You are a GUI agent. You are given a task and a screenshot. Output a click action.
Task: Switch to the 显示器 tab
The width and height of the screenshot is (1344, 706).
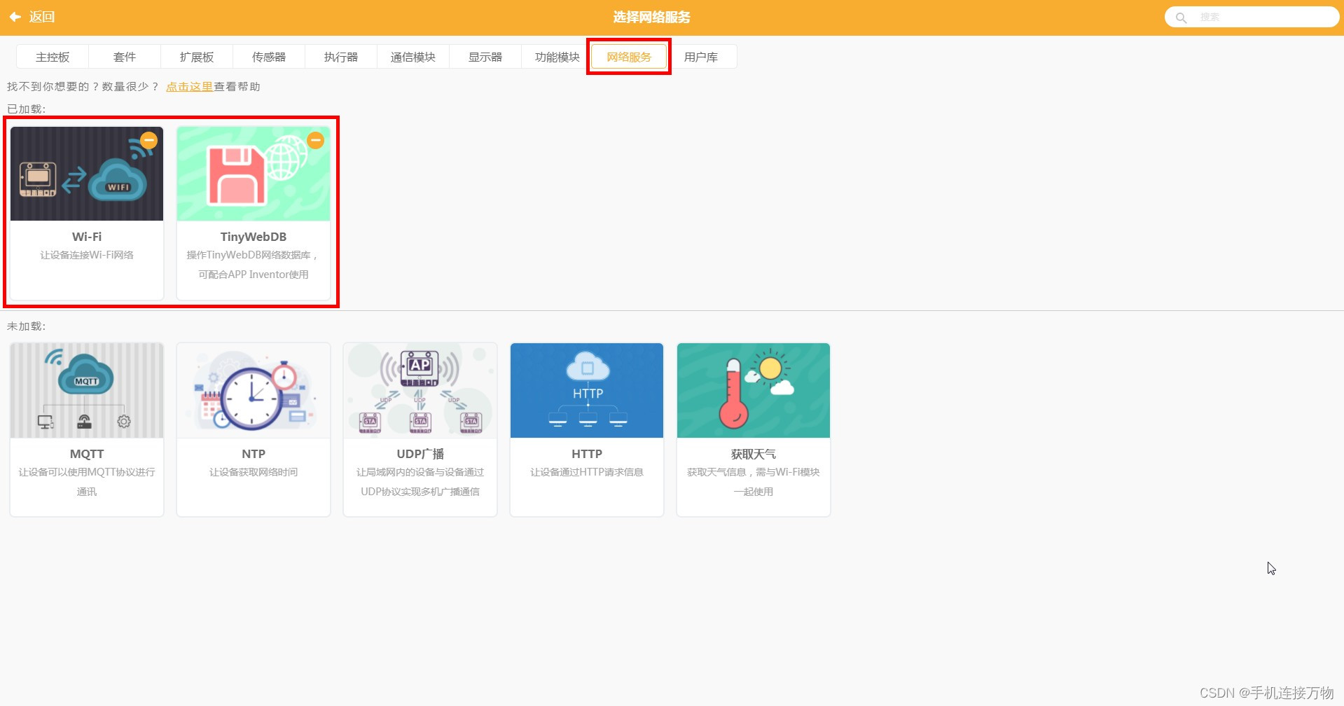(x=485, y=57)
